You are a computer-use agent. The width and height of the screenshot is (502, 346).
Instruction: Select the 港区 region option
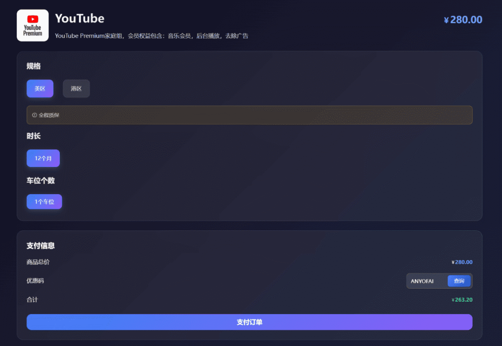[76, 88]
